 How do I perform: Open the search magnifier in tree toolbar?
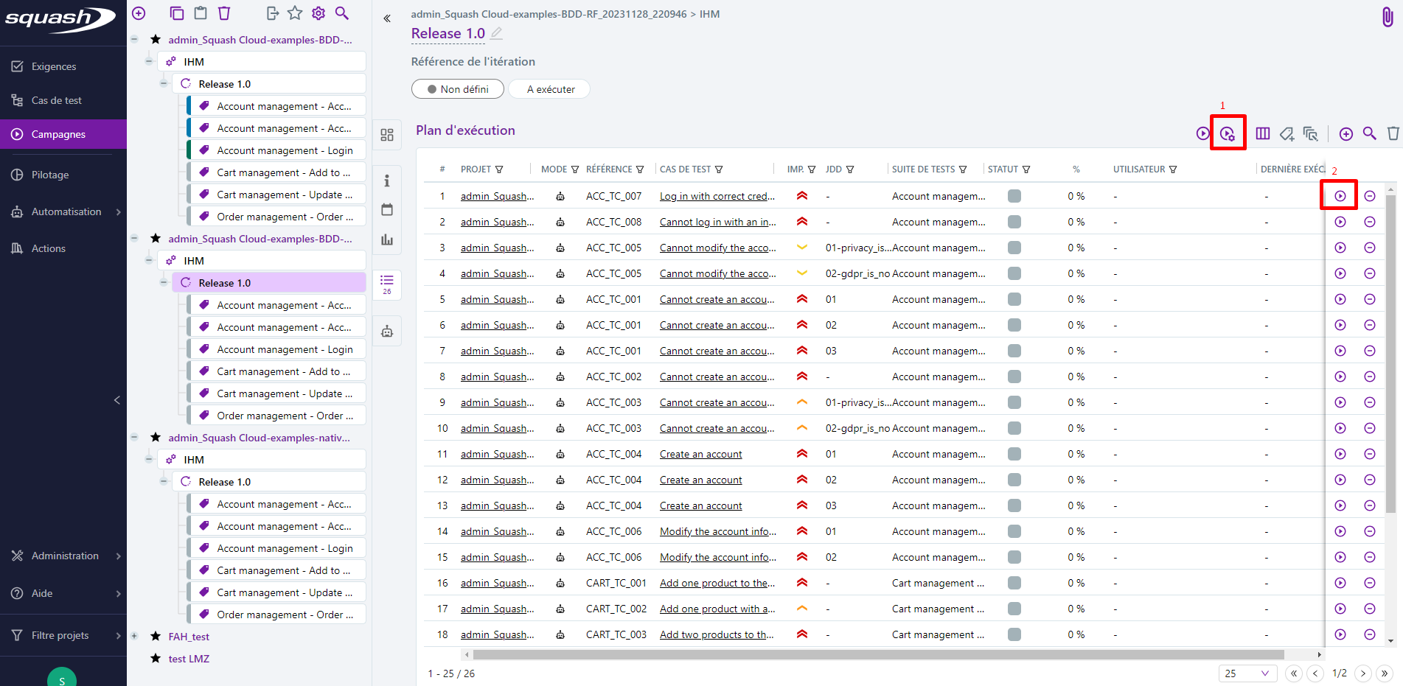[x=341, y=13]
